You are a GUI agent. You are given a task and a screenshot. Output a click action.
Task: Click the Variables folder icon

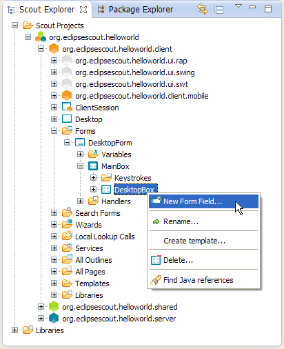[93, 154]
